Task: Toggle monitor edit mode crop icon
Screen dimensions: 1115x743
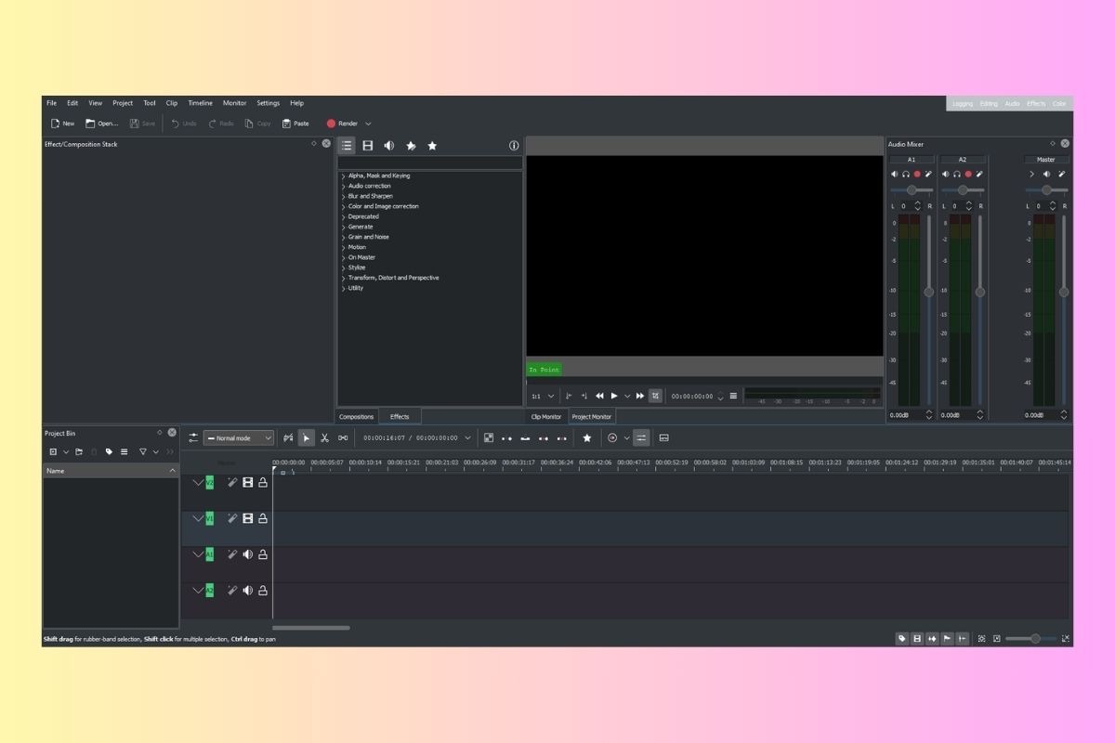Action: (655, 396)
